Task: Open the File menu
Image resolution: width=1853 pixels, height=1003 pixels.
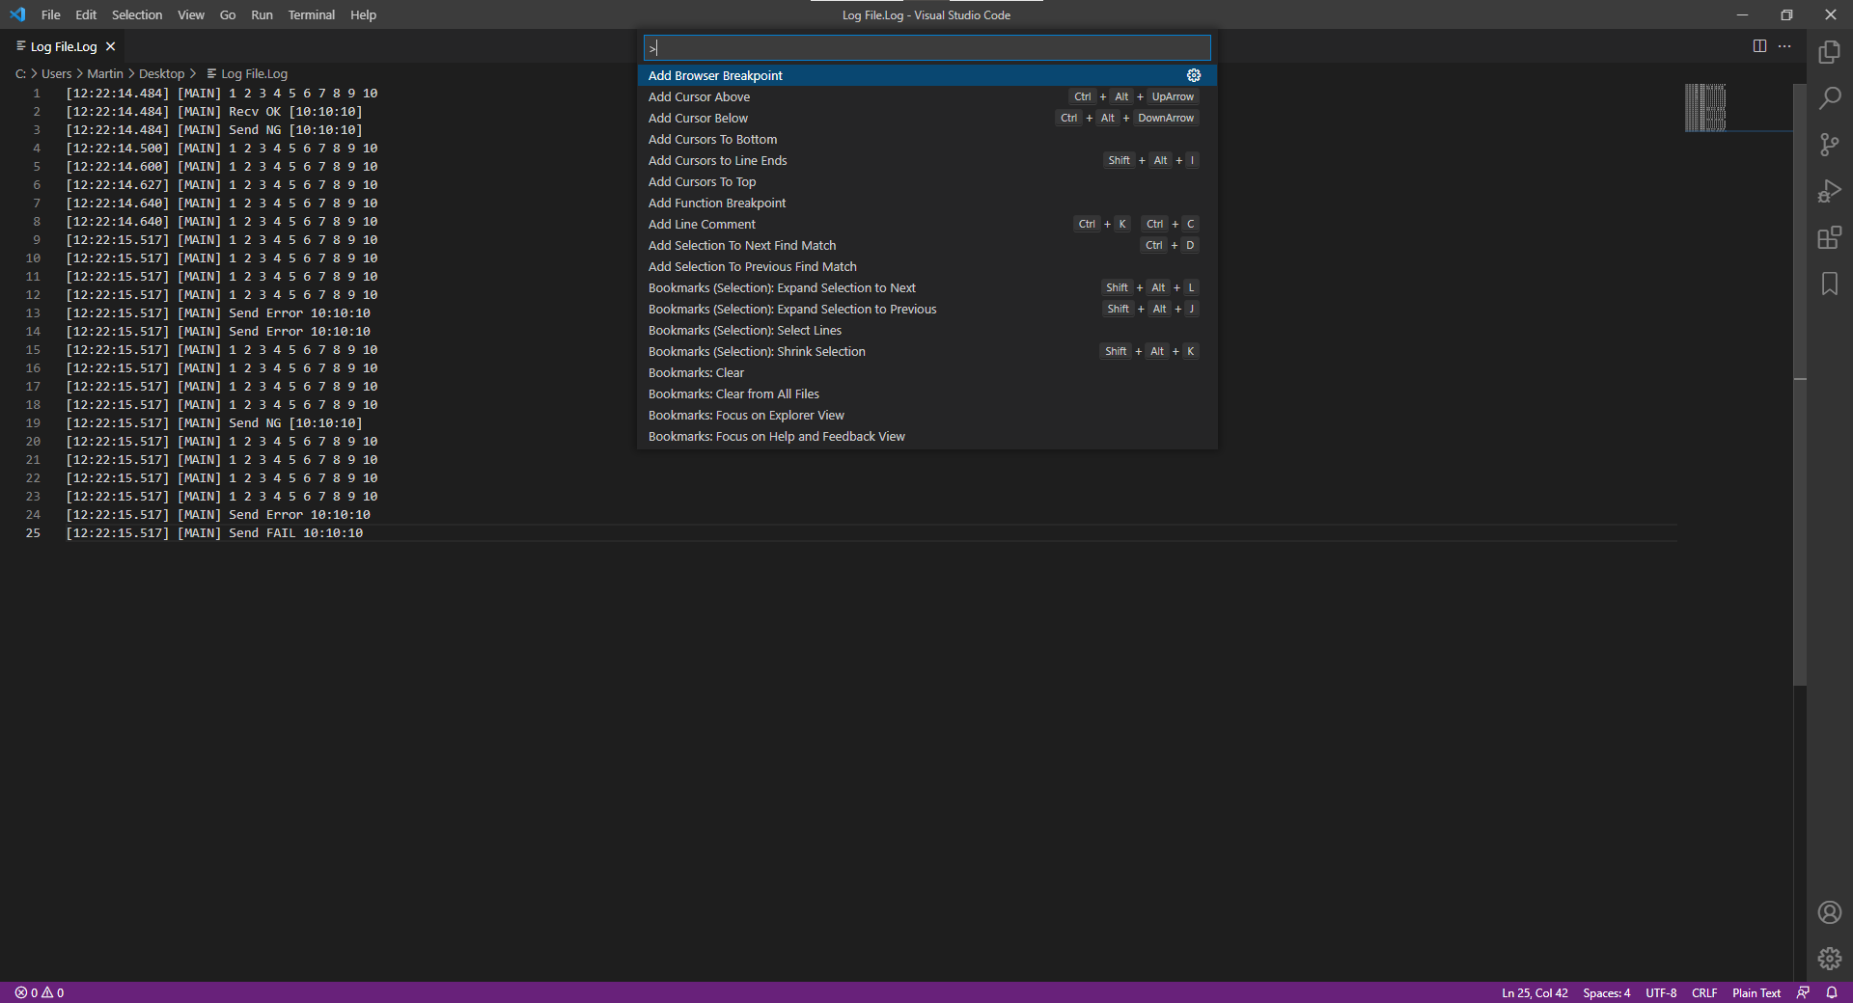Action: 51,14
